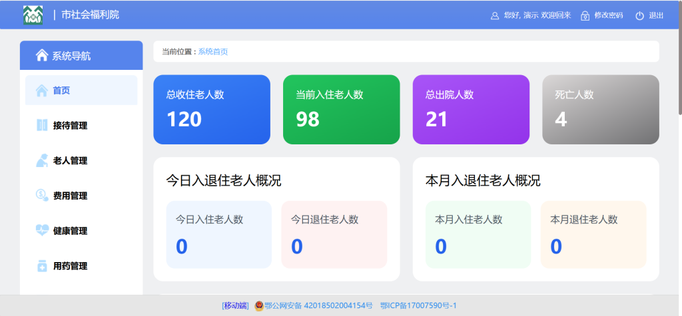
Task: Select the 老人管理 person icon
Action: click(x=41, y=160)
